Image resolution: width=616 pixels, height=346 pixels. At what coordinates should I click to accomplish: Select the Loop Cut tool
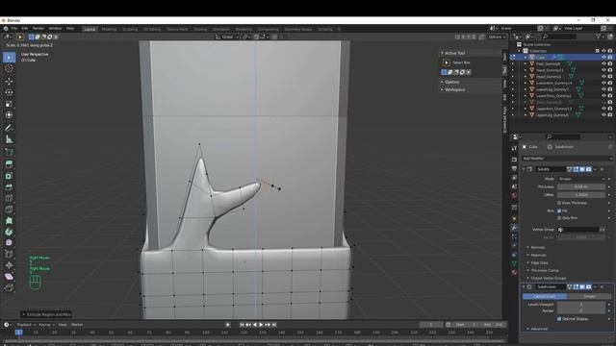[x=9, y=198]
